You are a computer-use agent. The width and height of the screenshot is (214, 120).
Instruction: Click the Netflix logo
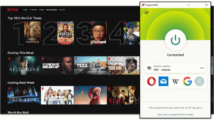pos(13,10)
